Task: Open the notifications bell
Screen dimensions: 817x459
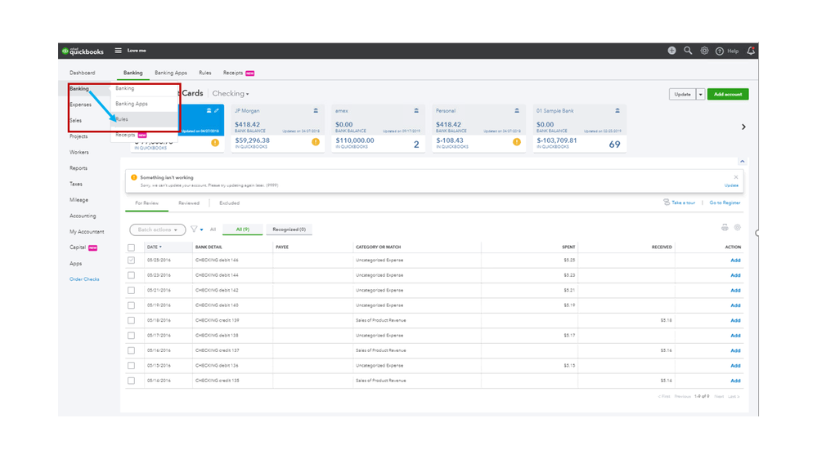Action: point(751,51)
